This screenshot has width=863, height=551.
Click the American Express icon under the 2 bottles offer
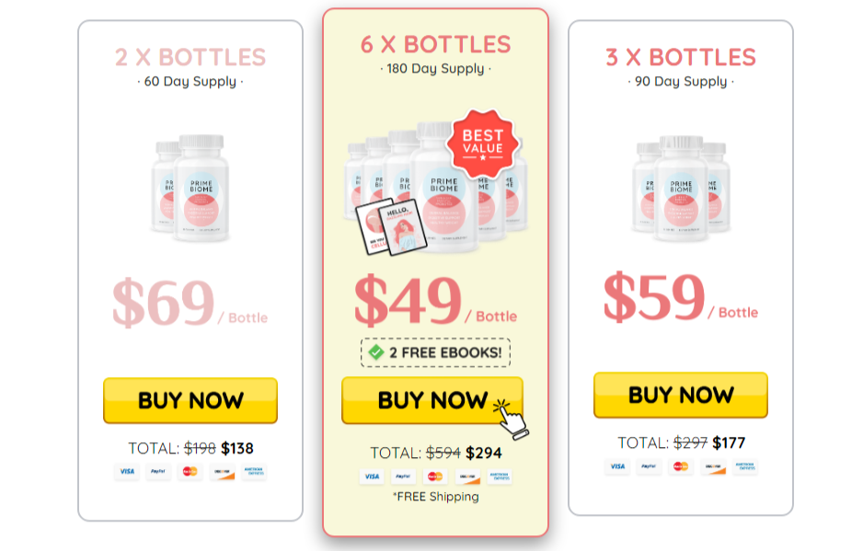pos(254,472)
